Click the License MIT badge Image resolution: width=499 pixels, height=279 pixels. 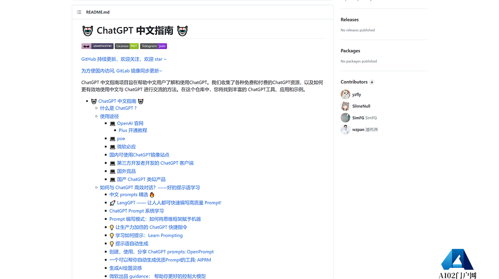(x=127, y=46)
